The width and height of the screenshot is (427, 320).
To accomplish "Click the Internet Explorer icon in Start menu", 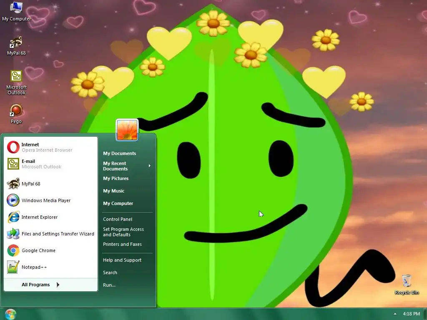I will click(13, 217).
